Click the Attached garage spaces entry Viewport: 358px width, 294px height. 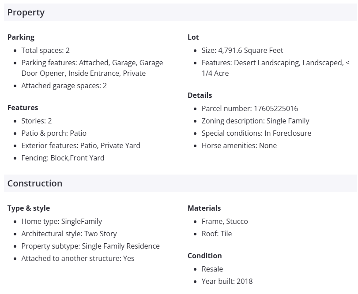click(x=64, y=86)
